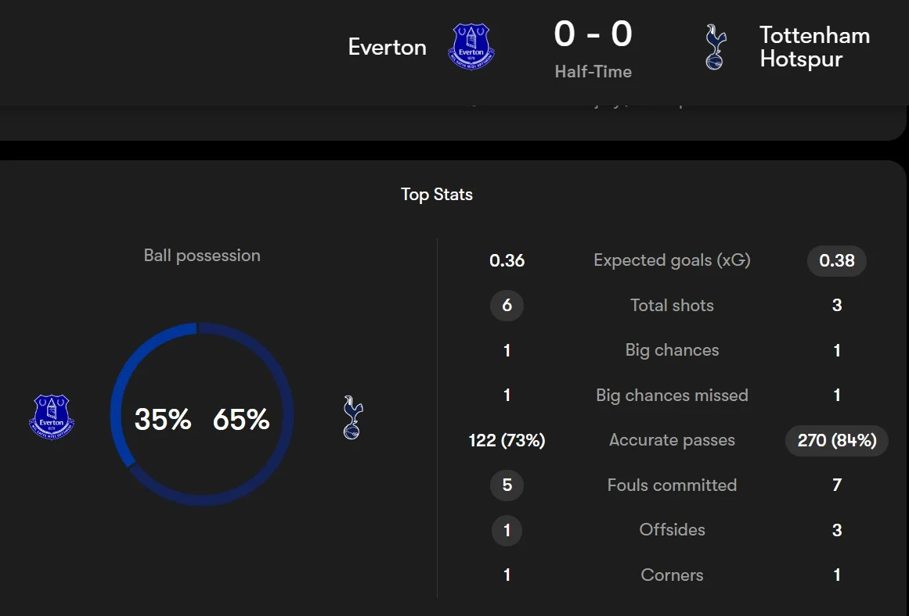
Task: Select the Top Stats section heading
Action: click(x=437, y=195)
